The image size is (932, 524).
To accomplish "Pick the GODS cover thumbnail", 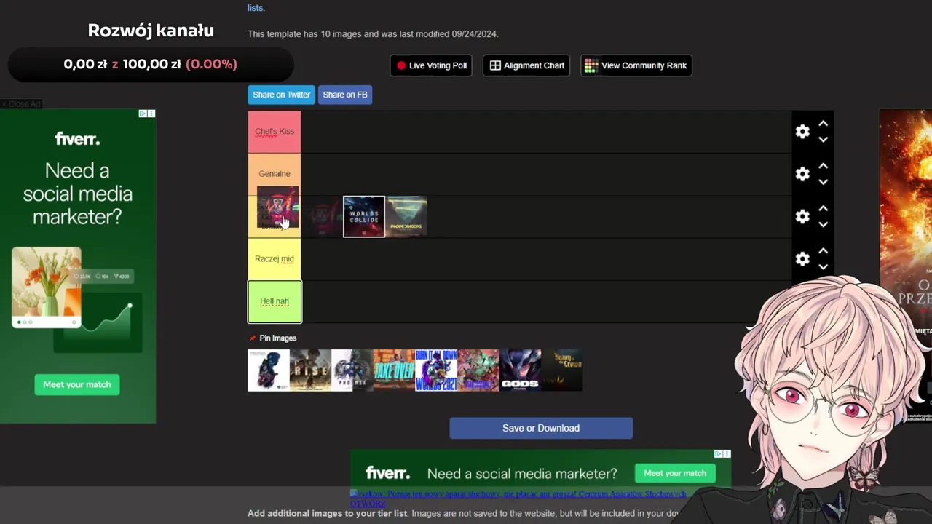I will tap(520, 370).
